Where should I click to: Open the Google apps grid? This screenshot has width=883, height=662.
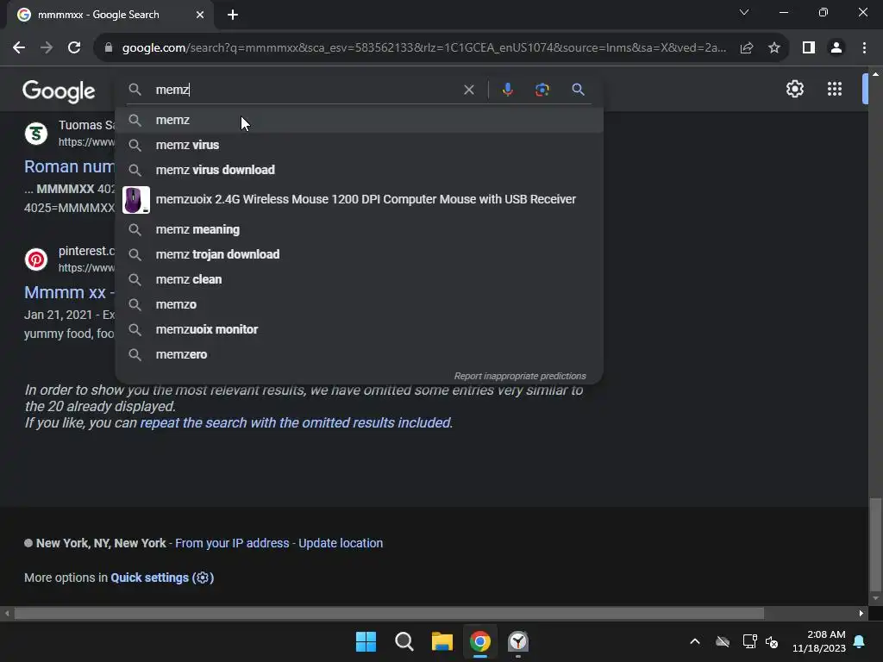[835, 89]
